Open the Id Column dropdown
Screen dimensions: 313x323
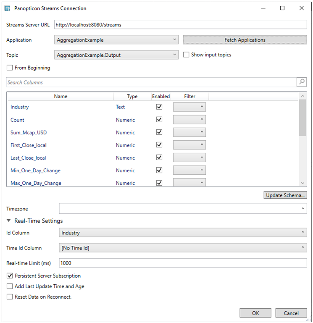(183, 233)
